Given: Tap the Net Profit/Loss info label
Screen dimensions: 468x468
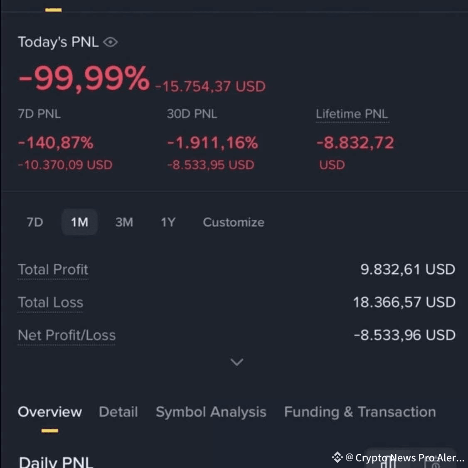Looking at the screenshot, I should 67,335.
